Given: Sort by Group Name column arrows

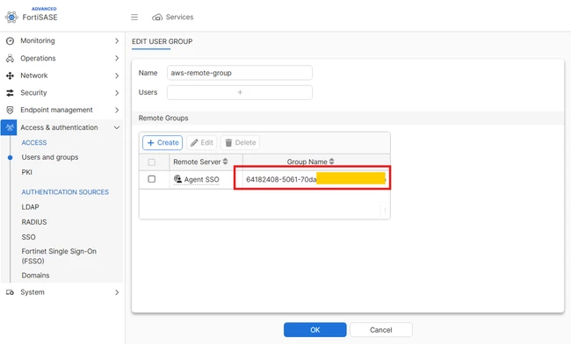Looking at the screenshot, I should pyautogui.click(x=331, y=162).
